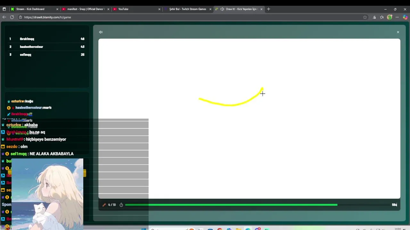The width and height of the screenshot is (410, 230).
Task: Click chat message 'bu ne aq'
Action: point(37,132)
